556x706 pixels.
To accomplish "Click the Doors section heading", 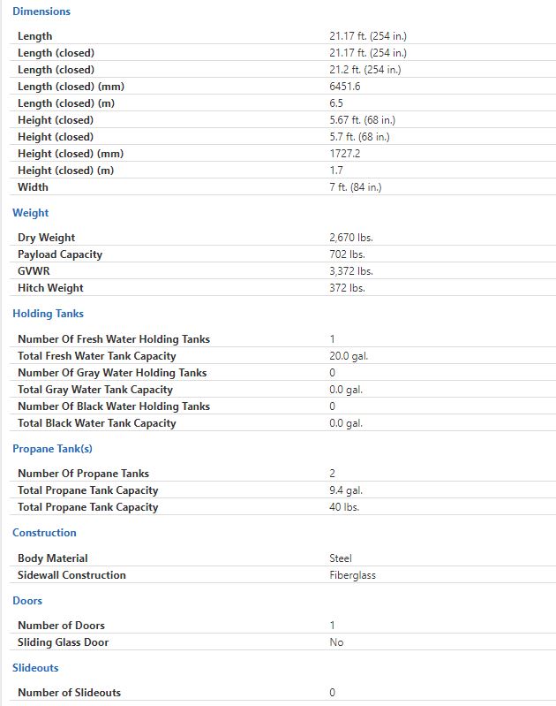I will pos(27,601).
